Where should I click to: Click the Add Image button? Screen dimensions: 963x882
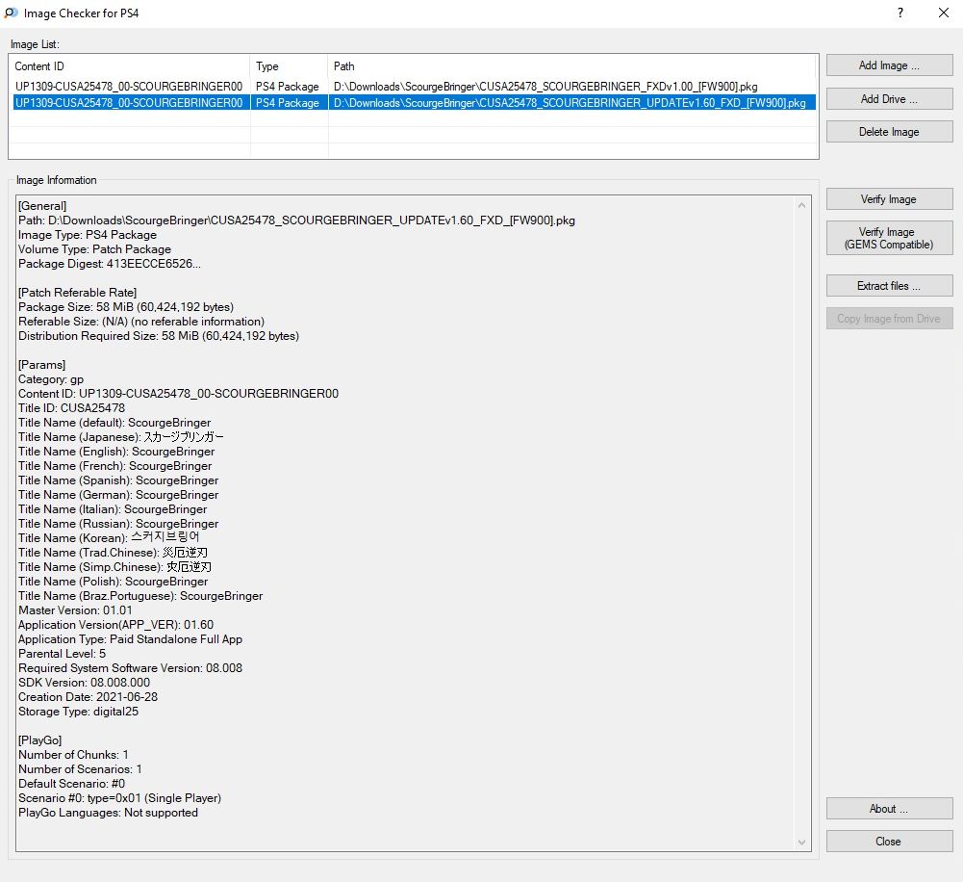(889, 65)
